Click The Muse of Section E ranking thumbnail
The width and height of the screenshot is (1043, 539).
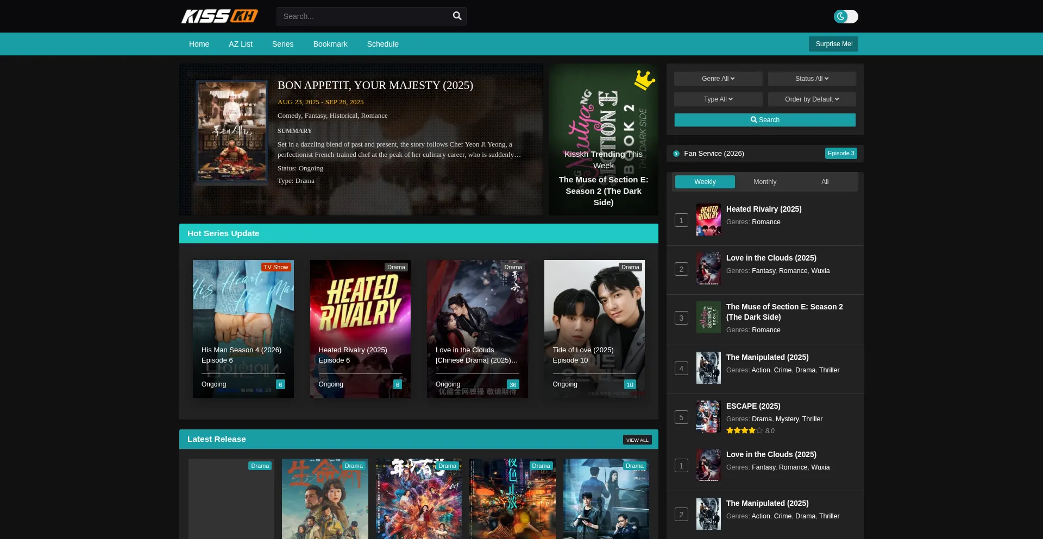[708, 318]
